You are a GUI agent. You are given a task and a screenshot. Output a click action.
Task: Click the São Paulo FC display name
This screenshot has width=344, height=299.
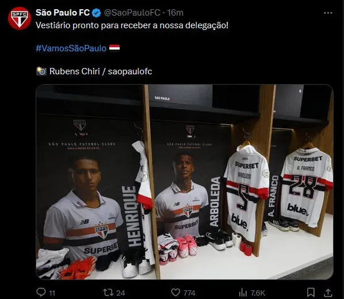(63, 13)
